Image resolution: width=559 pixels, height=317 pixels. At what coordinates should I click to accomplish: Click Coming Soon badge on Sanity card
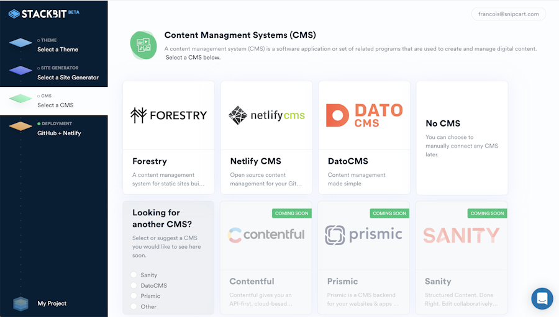[x=487, y=213]
